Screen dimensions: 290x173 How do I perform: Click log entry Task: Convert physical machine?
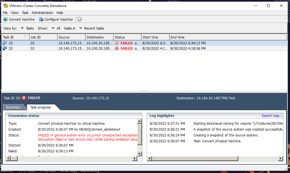click(x=217, y=141)
